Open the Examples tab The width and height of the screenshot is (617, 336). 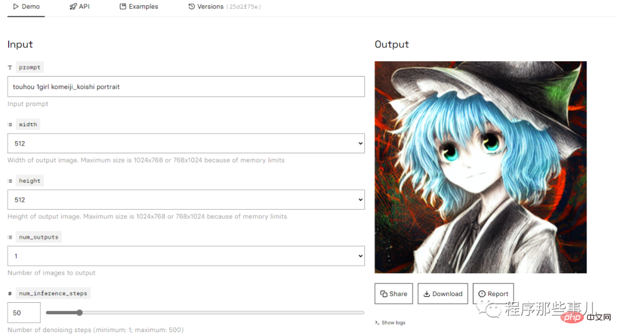tap(139, 6)
